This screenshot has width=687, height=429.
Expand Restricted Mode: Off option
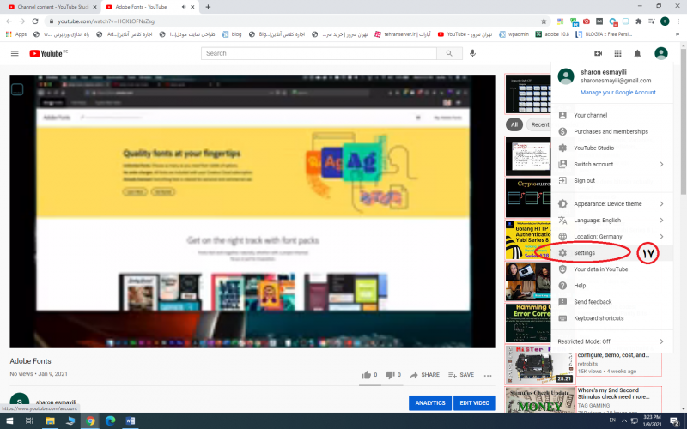point(611,341)
